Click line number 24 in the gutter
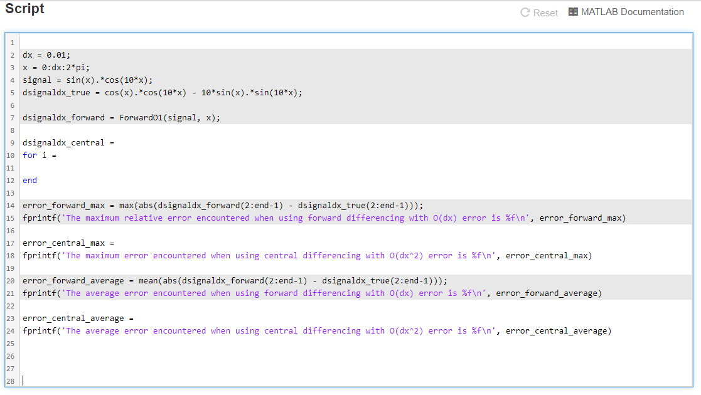This screenshot has width=701, height=395. pos(10,330)
